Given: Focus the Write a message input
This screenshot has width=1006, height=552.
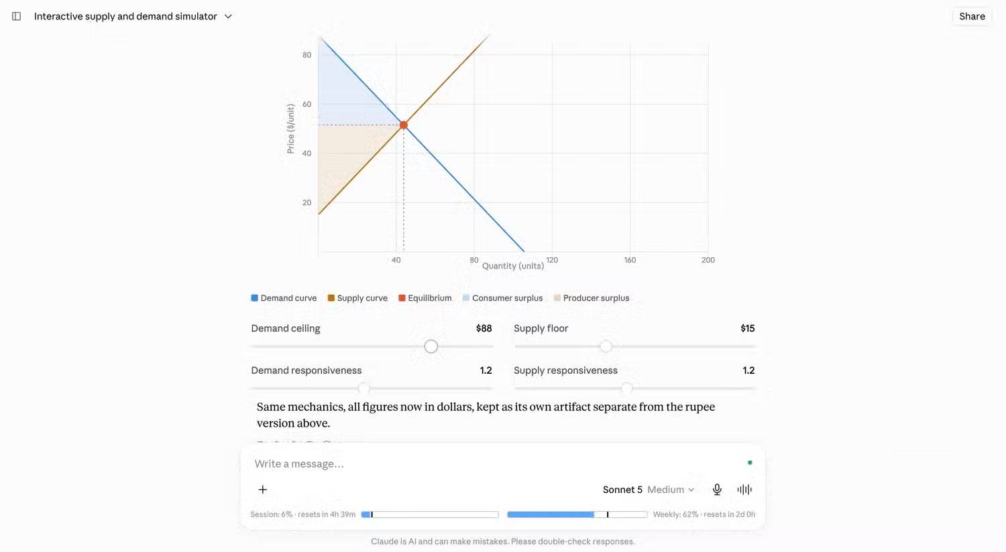Looking at the screenshot, I should [x=496, y=464].
